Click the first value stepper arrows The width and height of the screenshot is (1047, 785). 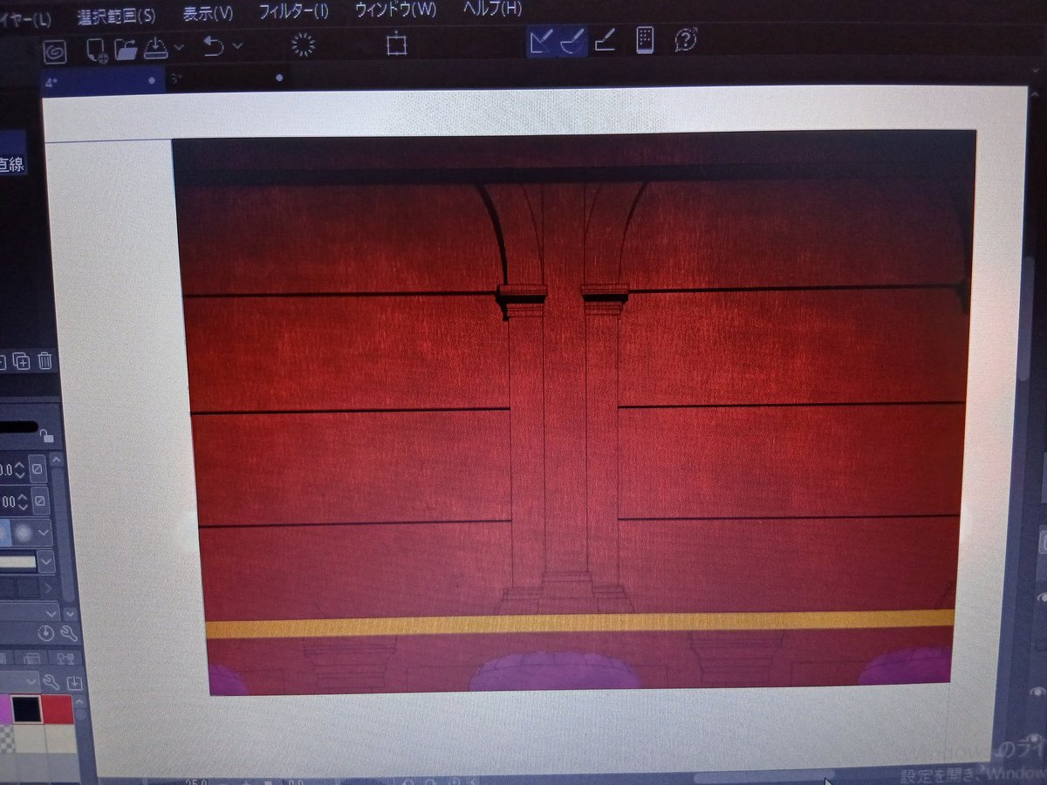pos(20,470)
